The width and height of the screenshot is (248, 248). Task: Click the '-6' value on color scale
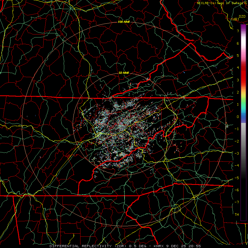[237, 190]
